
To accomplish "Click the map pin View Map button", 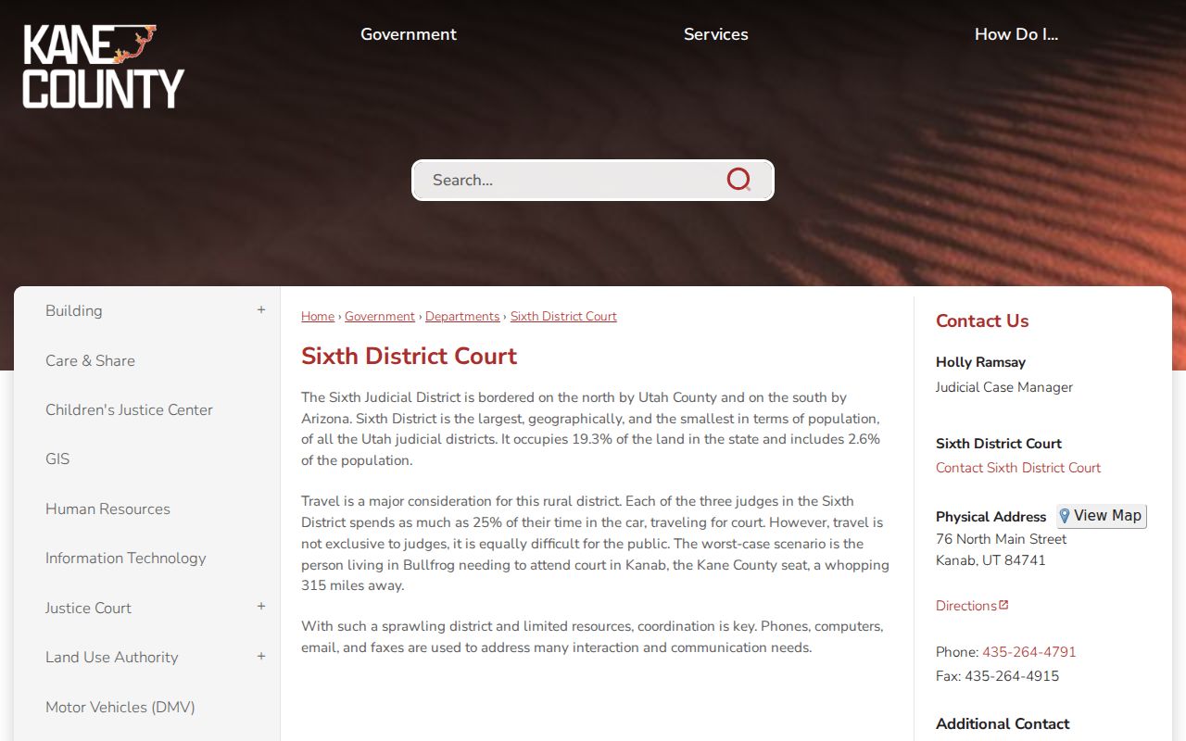I will (x=1102, y=516).
